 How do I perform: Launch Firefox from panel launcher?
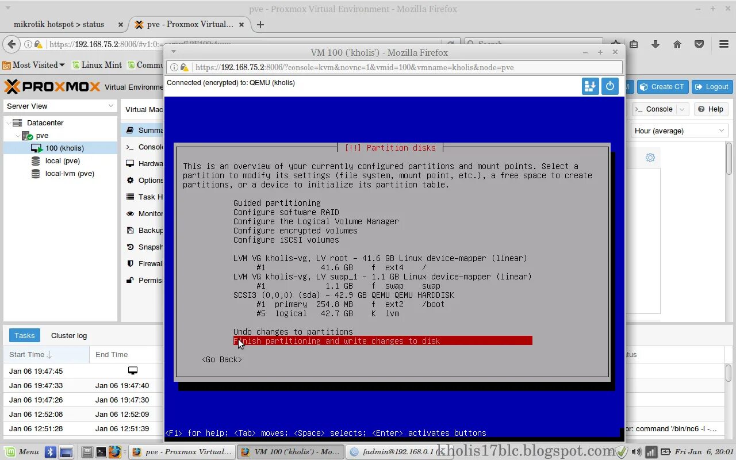click(x=115, y=452)
